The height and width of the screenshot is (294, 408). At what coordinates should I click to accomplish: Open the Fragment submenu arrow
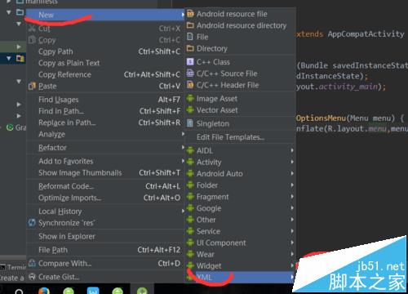292,197
